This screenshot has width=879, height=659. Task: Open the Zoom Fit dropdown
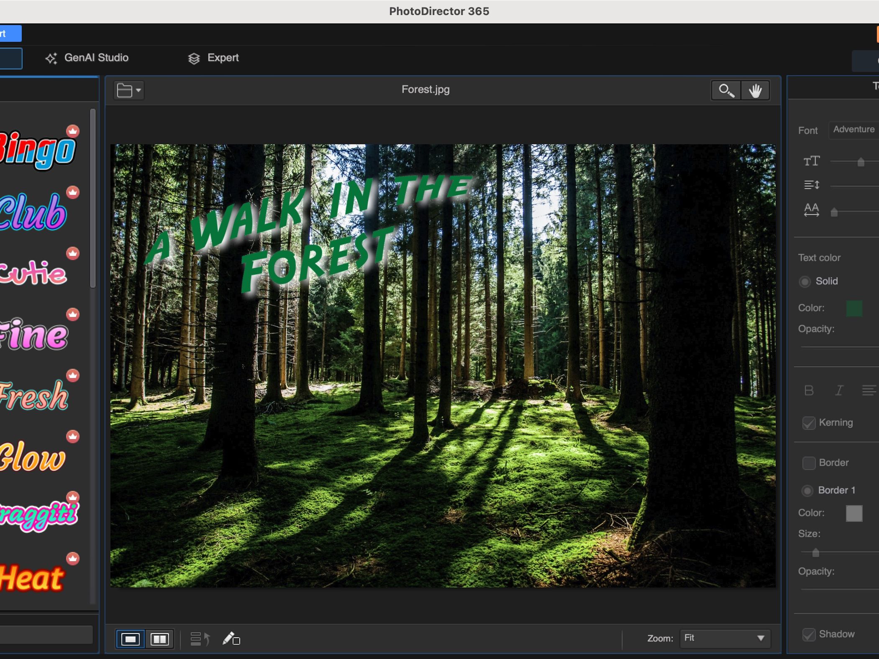[725, 638]
